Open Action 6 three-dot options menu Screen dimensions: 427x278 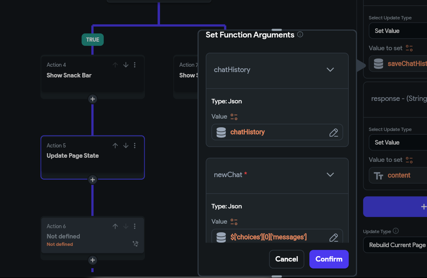[135, 226]
